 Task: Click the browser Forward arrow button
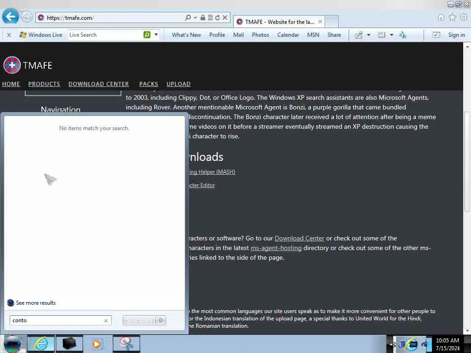click(26, 17)
